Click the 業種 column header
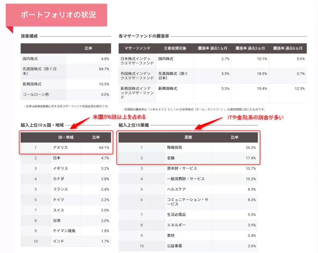The image size is (318, 253). tap(188, 137)
